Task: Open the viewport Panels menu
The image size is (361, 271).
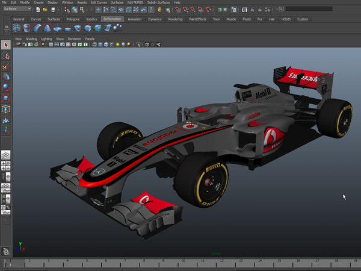Action: (x=90, y=39)
